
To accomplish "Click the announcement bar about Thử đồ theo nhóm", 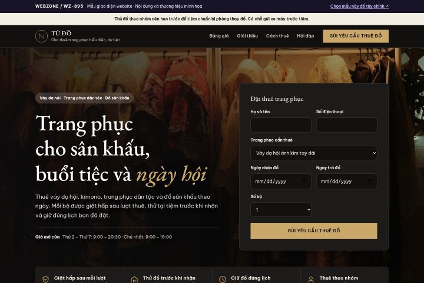I will 212,19.
